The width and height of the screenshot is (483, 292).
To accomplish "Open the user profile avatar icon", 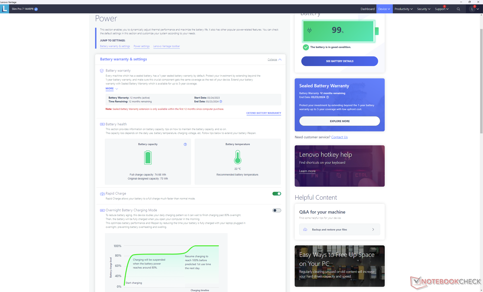I will [x=472, y=9].
